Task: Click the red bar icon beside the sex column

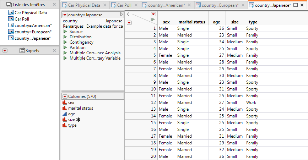Action: (65, 103)
